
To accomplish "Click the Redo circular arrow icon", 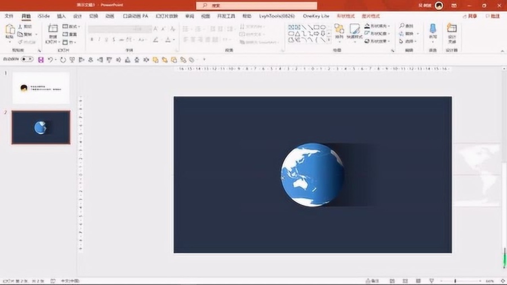I will 63,60.
